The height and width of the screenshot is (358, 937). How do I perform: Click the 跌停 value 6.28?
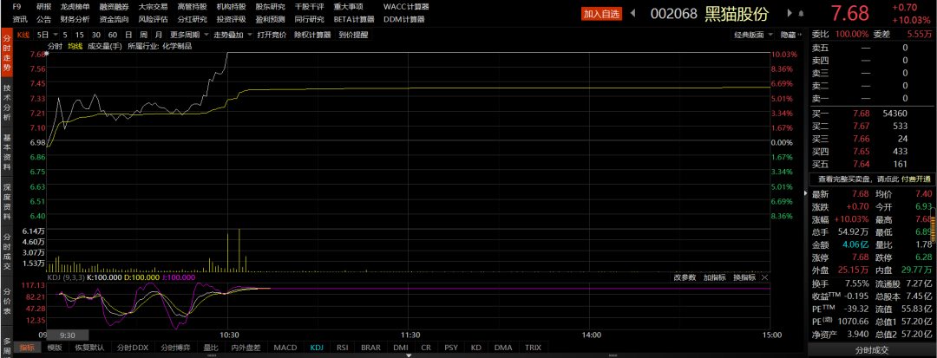[923, 257]
